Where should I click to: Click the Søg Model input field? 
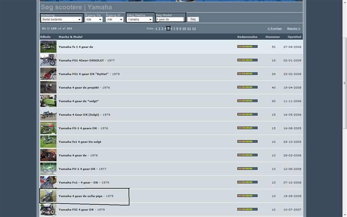170,20
